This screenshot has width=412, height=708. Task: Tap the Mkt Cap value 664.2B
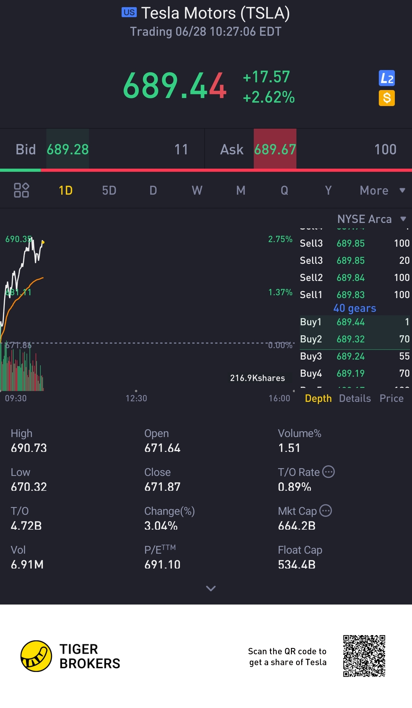[297, 526]
